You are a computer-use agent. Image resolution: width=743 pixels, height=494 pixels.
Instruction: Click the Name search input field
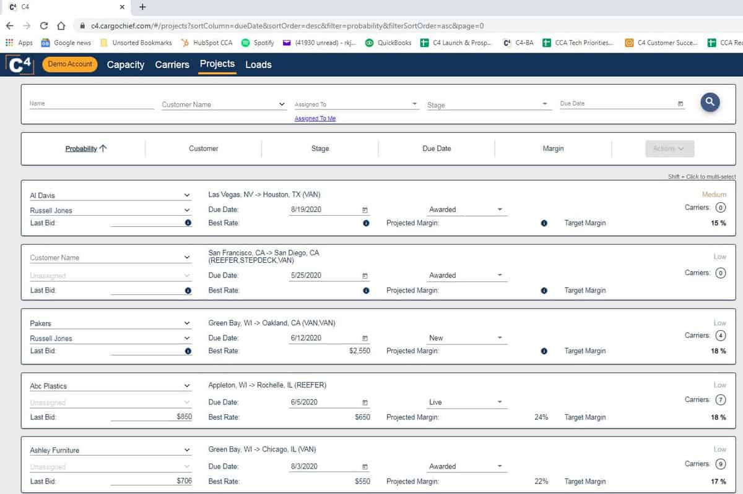[91, 104]
